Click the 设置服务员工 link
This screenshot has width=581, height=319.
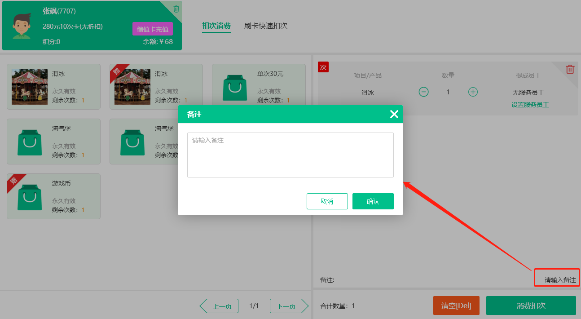pyautogui.click(x=530, y=105)
